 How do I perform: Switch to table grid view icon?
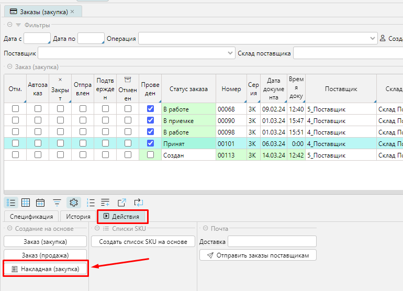pos(26,203)
